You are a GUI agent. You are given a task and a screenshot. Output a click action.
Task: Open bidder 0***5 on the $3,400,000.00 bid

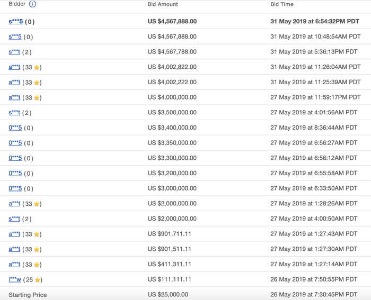point(15,128)
